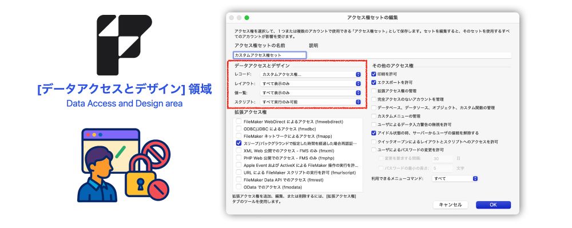Screen dimensions: 572x228
Task: Check FileMaker ネットワークによるアクセス (fmapp)
Action: point(239,136)
